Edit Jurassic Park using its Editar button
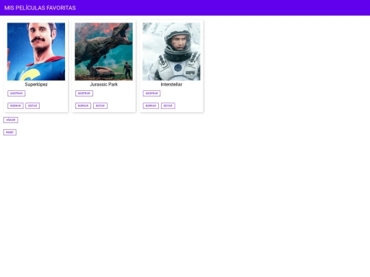This screenshot has width=370, height=277. pos(100,106)
